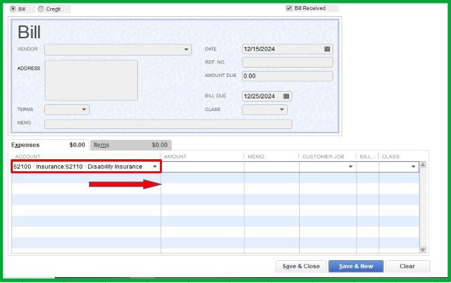Viewport: 451px width, 283px height.
Task: Open the Class dropdown in expense row
Action: point(414,167)
